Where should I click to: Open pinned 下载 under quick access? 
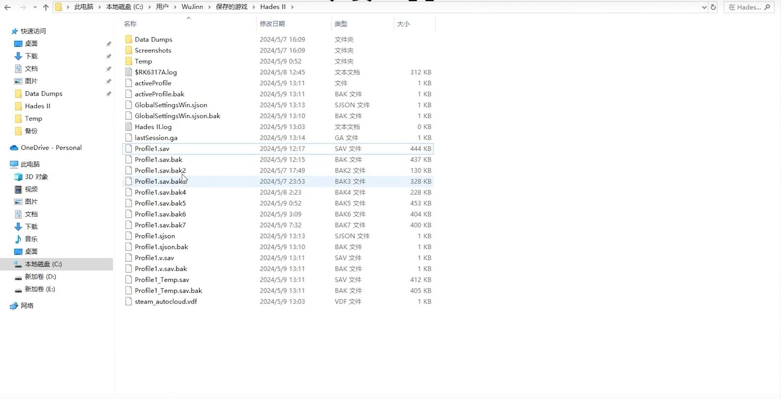[x=31, y=56]
